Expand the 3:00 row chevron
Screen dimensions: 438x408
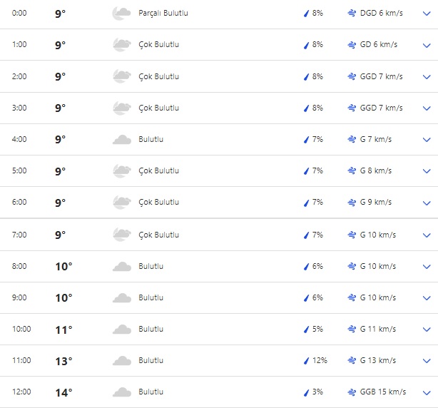(427, 108)
